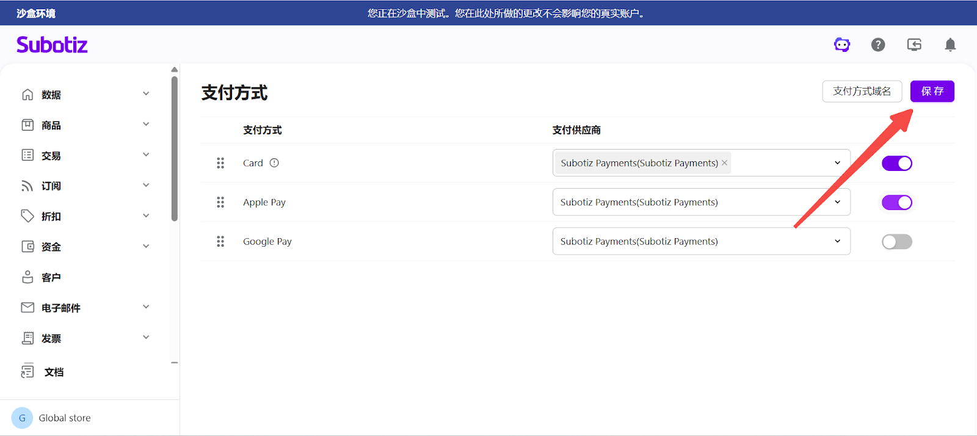Click the 保存 button

(932, 92)
